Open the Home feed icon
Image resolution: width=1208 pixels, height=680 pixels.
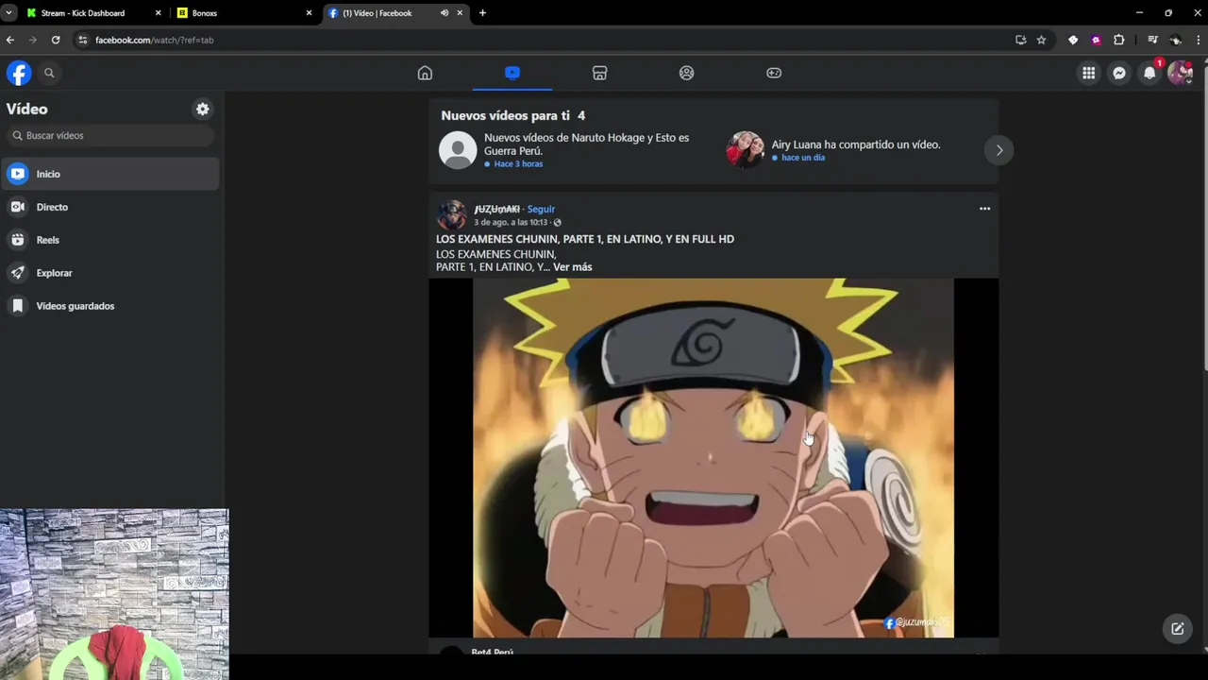click(x=425, y=73)
